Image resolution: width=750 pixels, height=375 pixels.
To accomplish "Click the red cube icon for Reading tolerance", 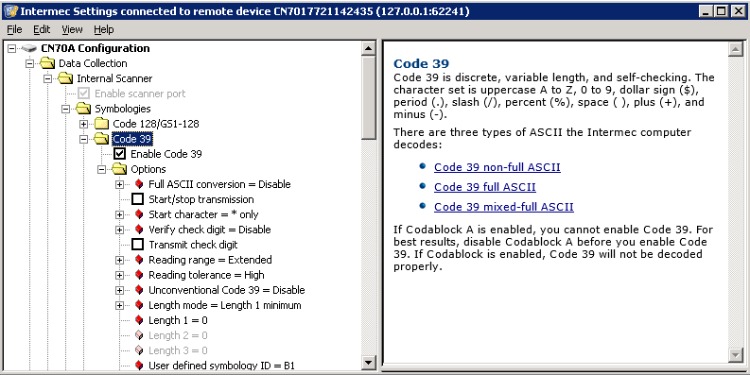I will point(139,275).
